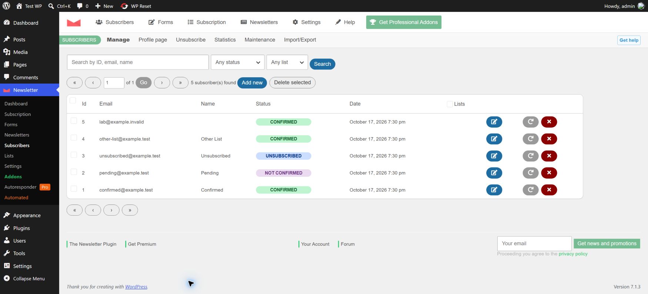
Task: Click the Add new subscriber button
Action: [252, 82]
